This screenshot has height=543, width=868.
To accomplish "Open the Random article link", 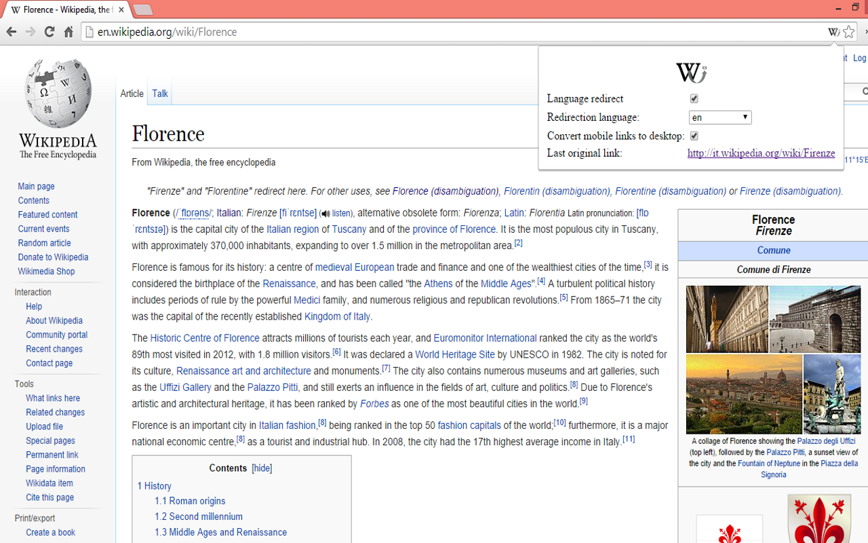I will pos(44,243).
